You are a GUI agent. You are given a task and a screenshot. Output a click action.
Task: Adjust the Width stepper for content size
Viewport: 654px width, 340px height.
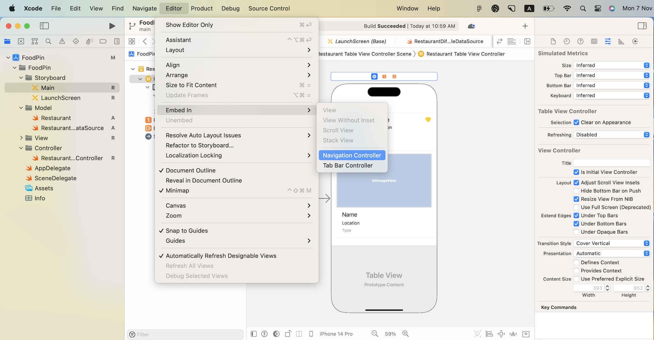pyautogui.click(x=607, y=288)
